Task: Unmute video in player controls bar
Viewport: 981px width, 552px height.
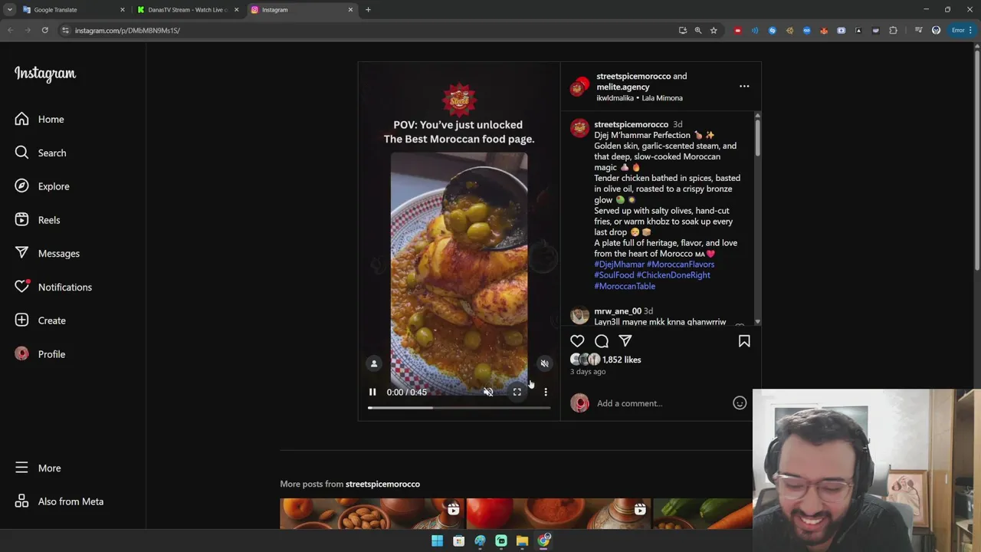Action: 488,392
